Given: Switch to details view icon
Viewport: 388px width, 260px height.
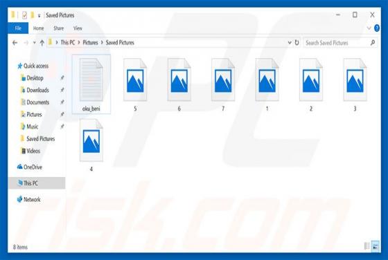Looking at the screenshot, I should [367, 245].
